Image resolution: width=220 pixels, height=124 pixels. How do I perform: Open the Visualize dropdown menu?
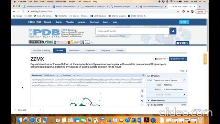[71, 22]
